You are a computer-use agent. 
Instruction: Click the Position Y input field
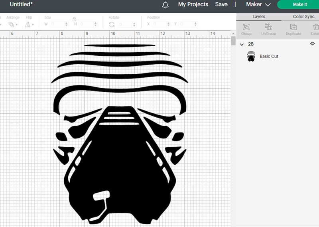186,24
